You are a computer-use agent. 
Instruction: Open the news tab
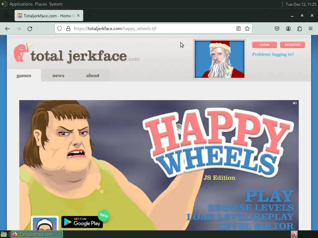(58, 76)
